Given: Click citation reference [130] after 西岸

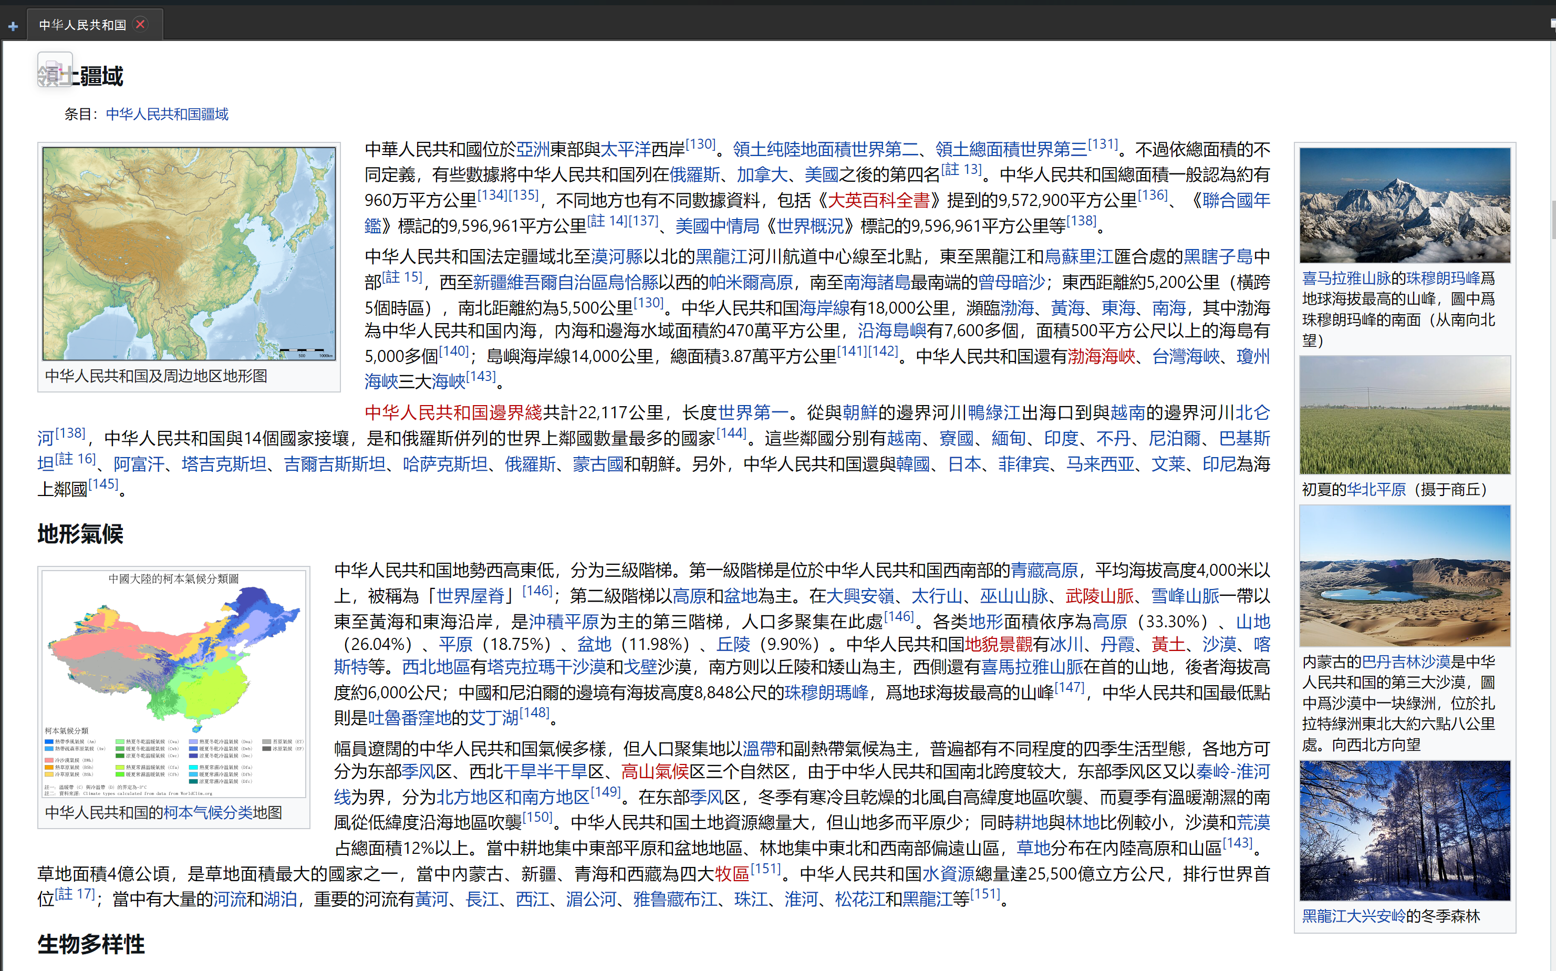Looking at the screenshot, I should point(700,144).
